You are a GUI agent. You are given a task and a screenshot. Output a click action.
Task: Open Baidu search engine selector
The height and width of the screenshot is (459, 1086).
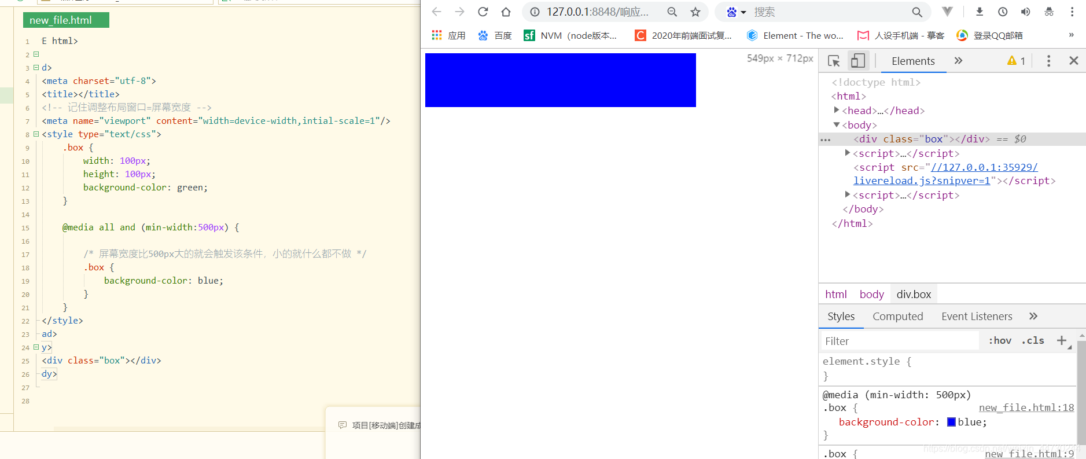[x=736, y=12]
